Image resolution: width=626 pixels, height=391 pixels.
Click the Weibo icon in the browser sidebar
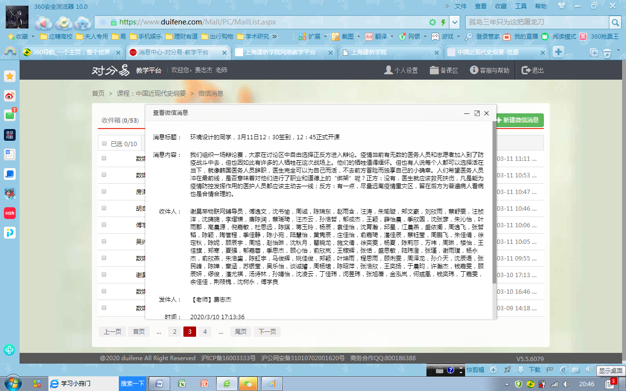[x=10, y=96]
